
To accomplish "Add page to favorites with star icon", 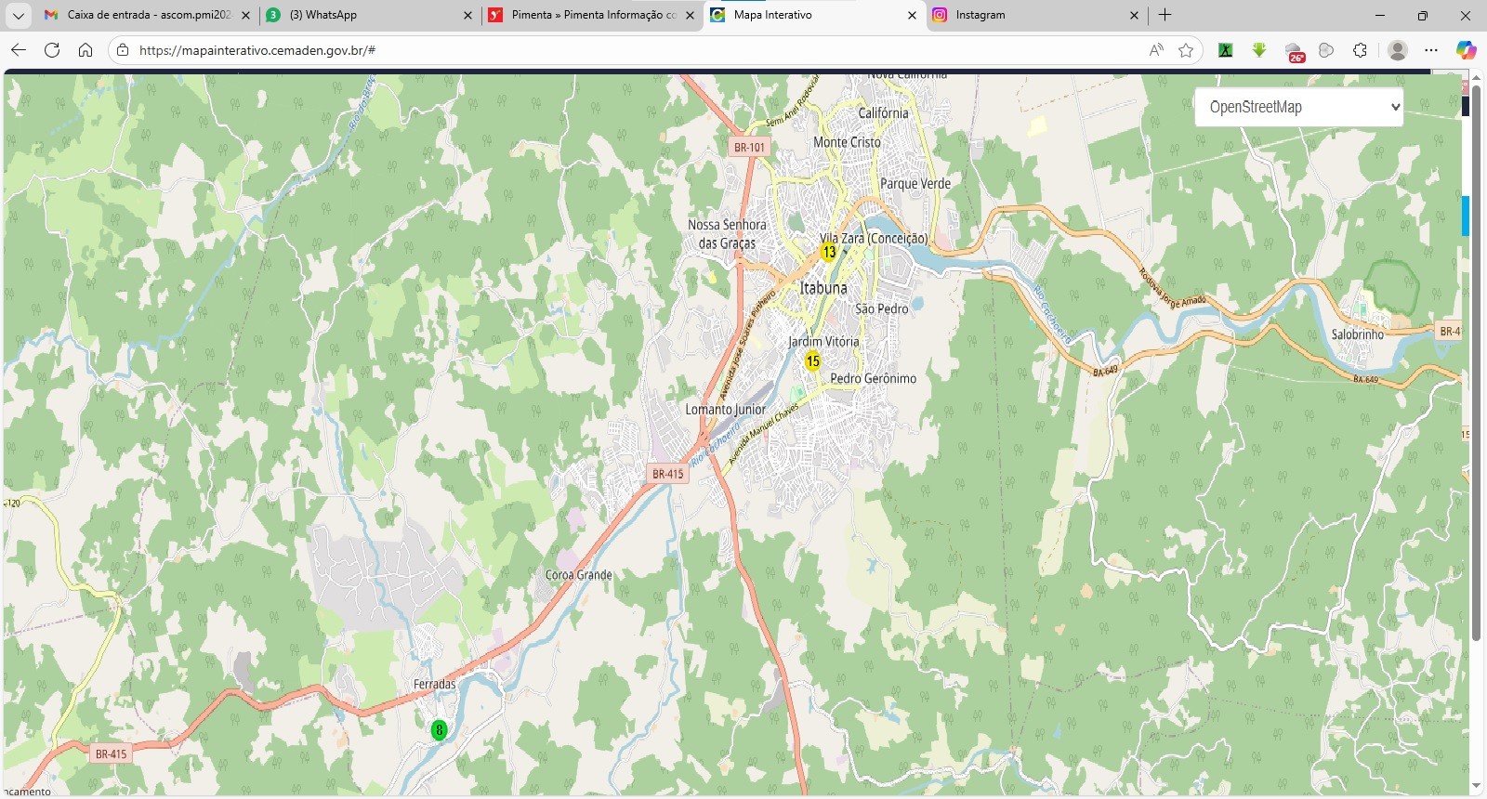I will pos(1186,50).
